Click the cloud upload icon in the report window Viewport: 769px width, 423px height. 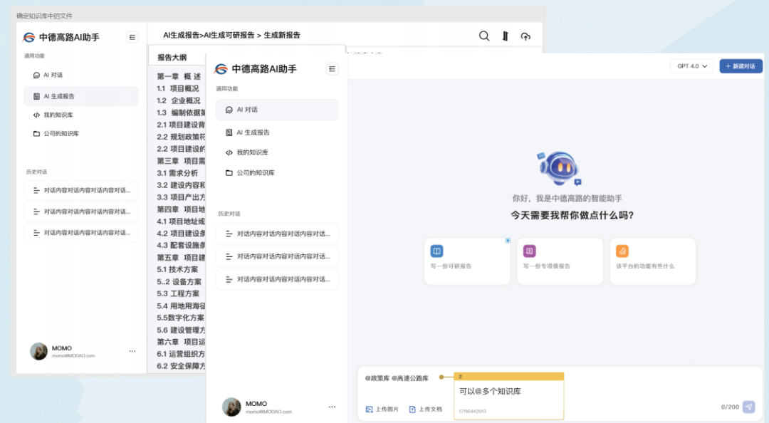coord(525,36)
